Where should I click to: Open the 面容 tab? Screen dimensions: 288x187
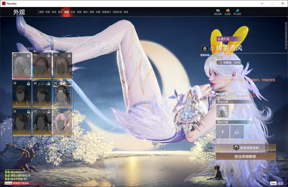point(60,12)
